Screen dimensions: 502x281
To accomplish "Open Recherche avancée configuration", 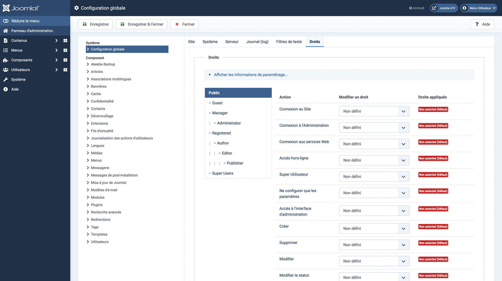I will click(106, 212).
